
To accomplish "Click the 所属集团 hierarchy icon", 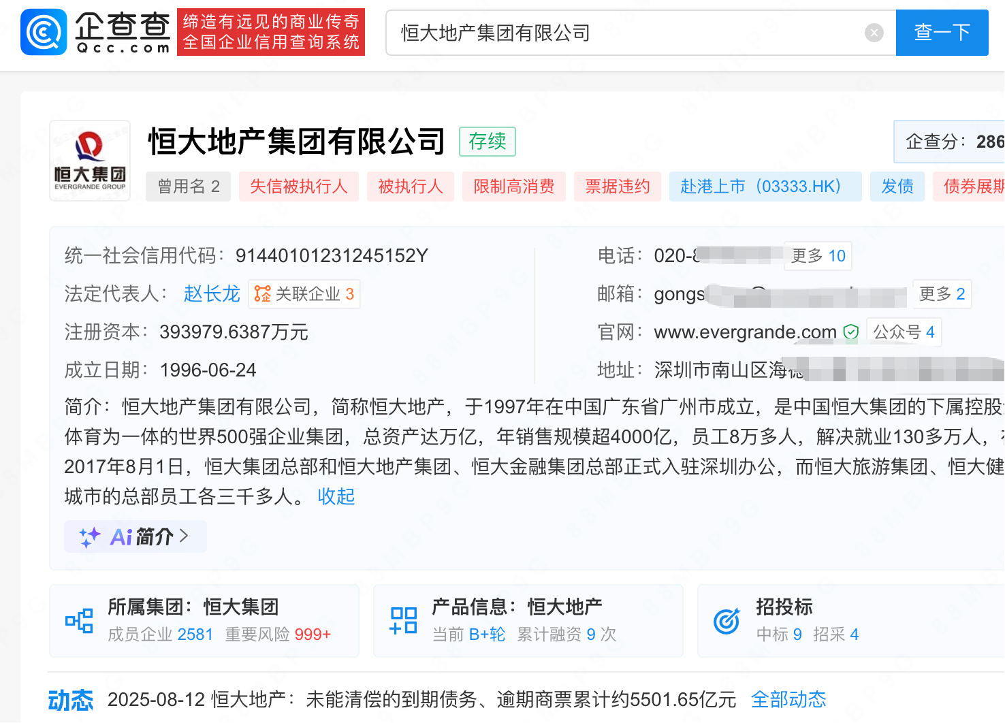I will 79,621.
